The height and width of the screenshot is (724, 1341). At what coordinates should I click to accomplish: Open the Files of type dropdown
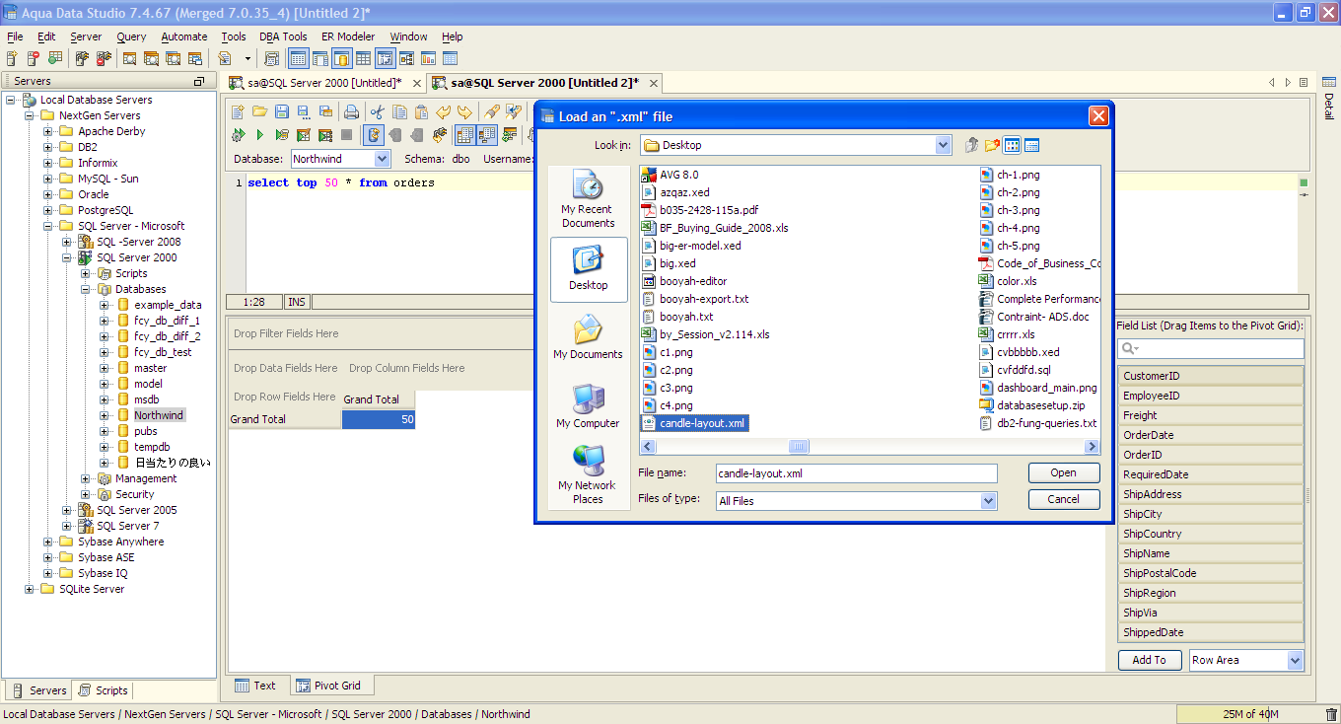988,501
